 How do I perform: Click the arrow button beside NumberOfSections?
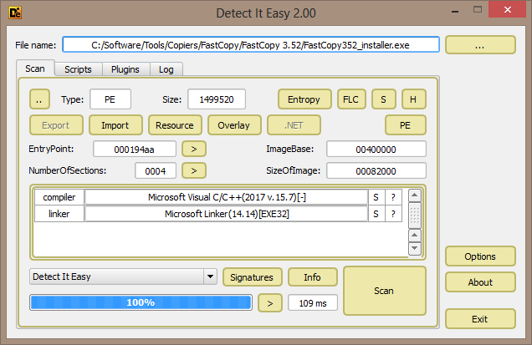tap(194, 170)
